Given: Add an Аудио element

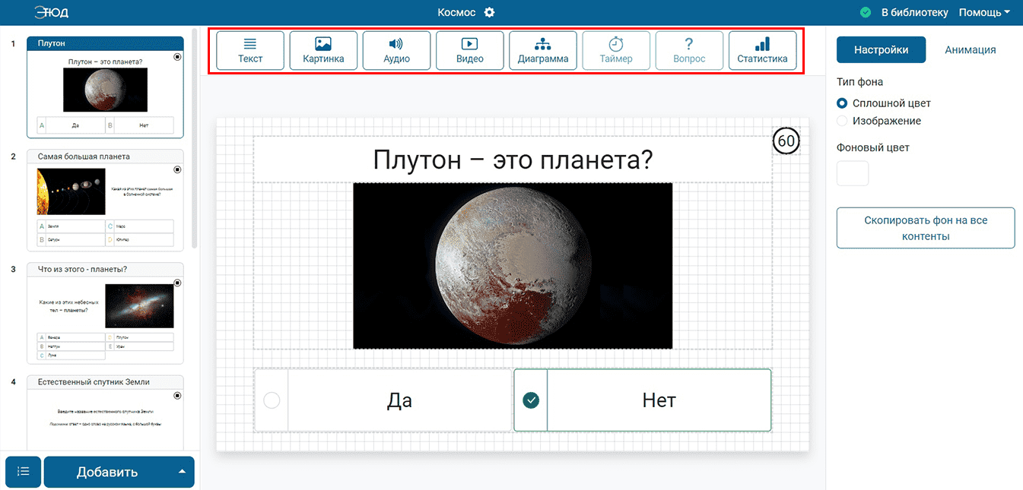Looking at the screenshot, I should click(x=396, y=51).
